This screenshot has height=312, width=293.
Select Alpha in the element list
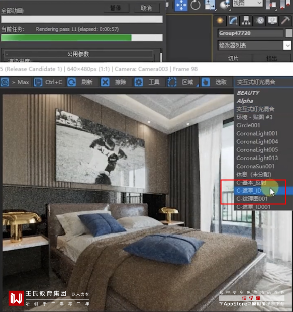pos(245,101)
